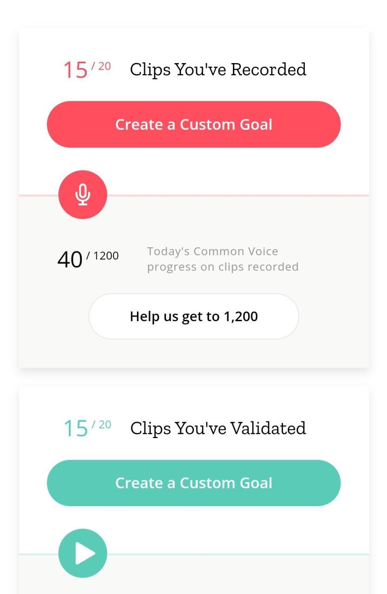Click the green progress line right of play icon
387x594 pixels.
238,554
